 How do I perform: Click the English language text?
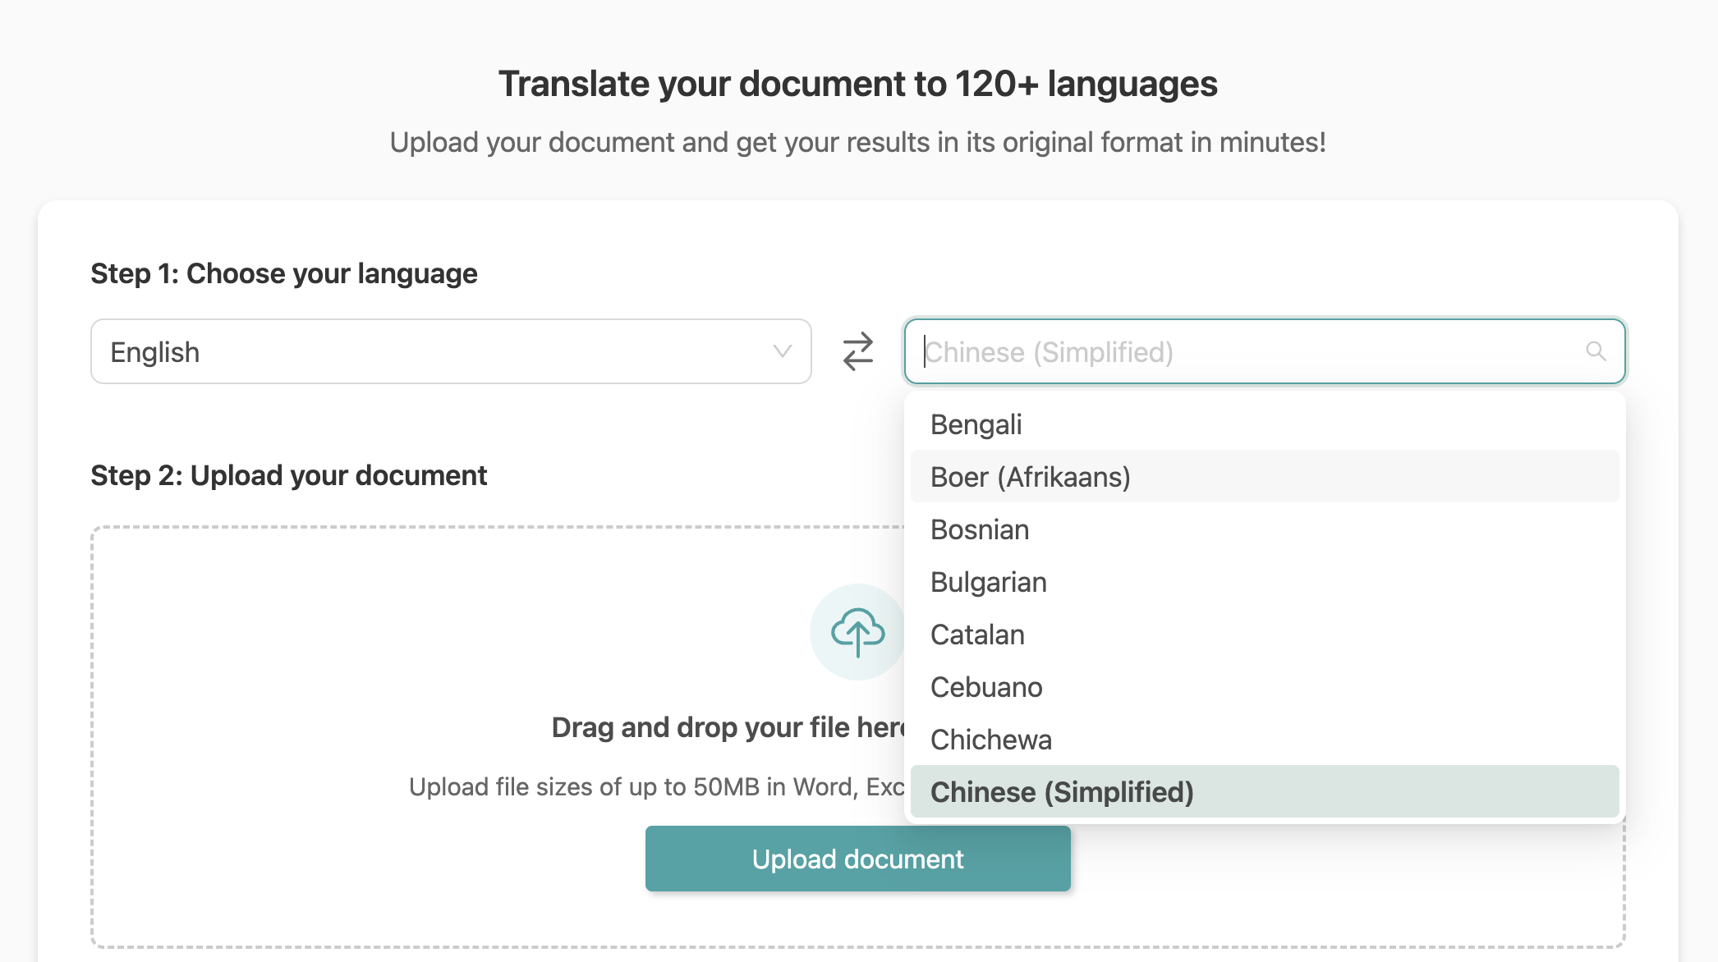(x=154, y=351)
